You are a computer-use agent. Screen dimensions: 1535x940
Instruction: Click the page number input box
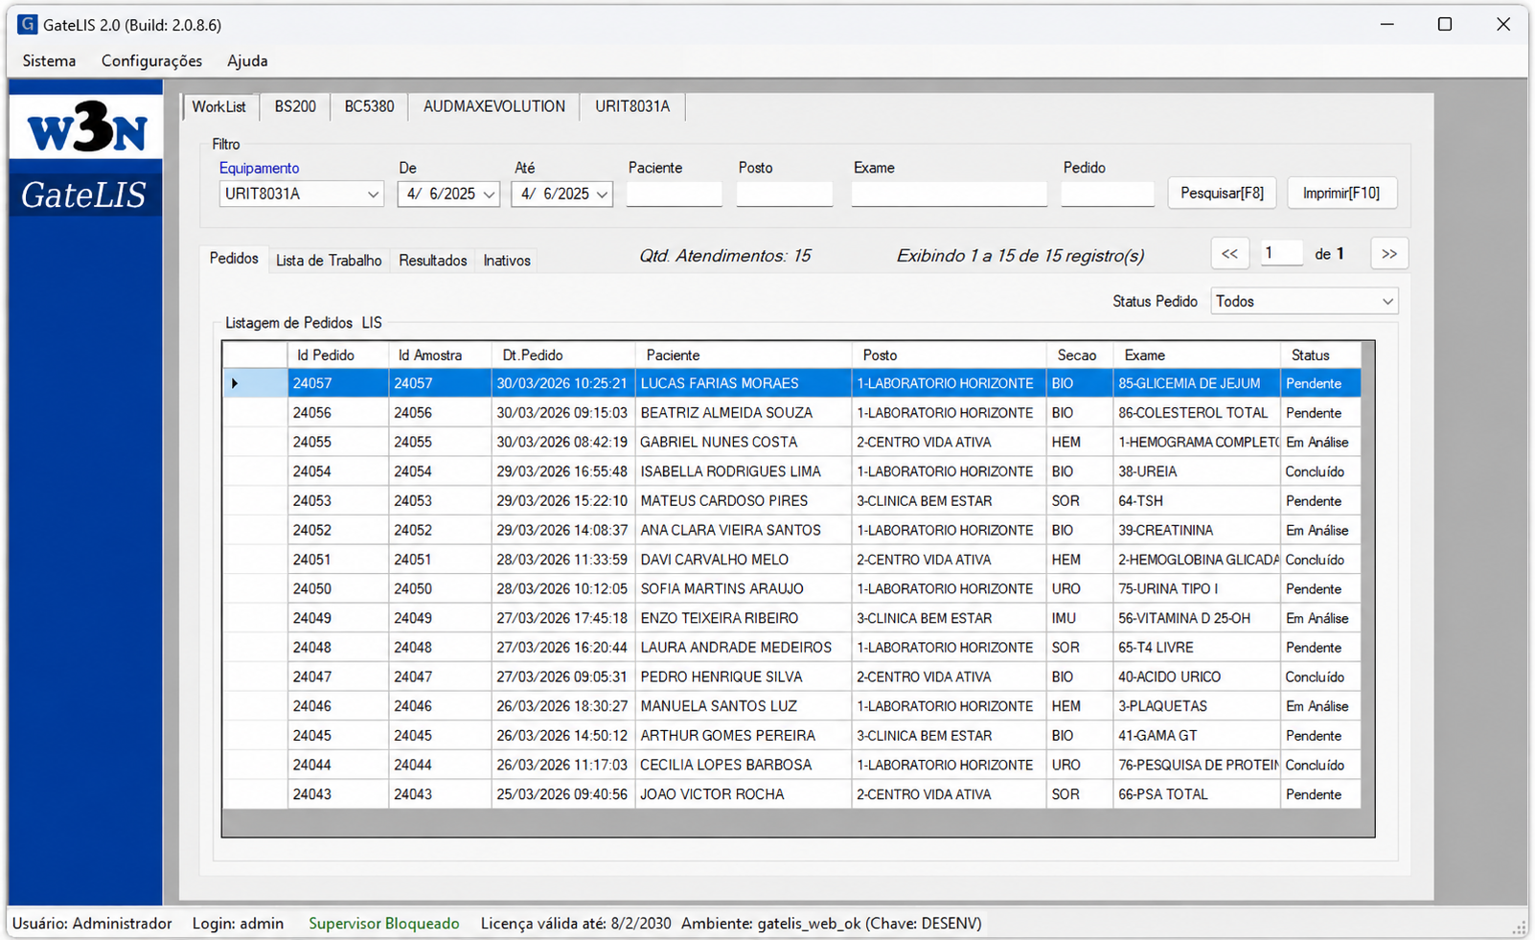[x=1281, y=253]
